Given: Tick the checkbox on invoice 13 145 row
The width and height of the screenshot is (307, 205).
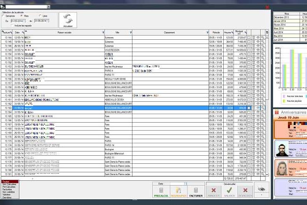Looking at the screenshot, I should pos(249,41).
